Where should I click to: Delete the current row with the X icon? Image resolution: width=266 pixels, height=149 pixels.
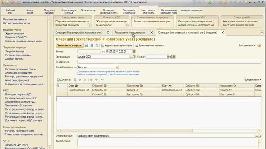(x=85, y=80)
